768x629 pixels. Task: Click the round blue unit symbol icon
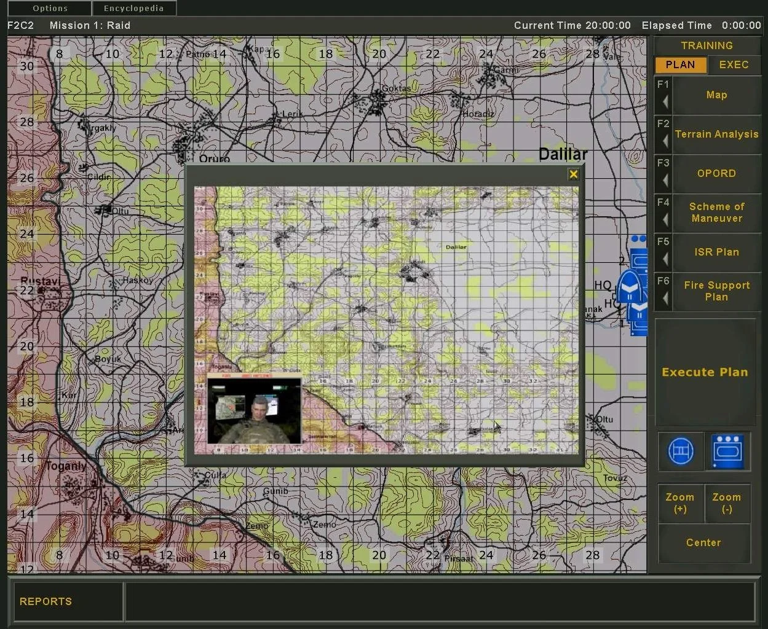click(x=681, y=451)
